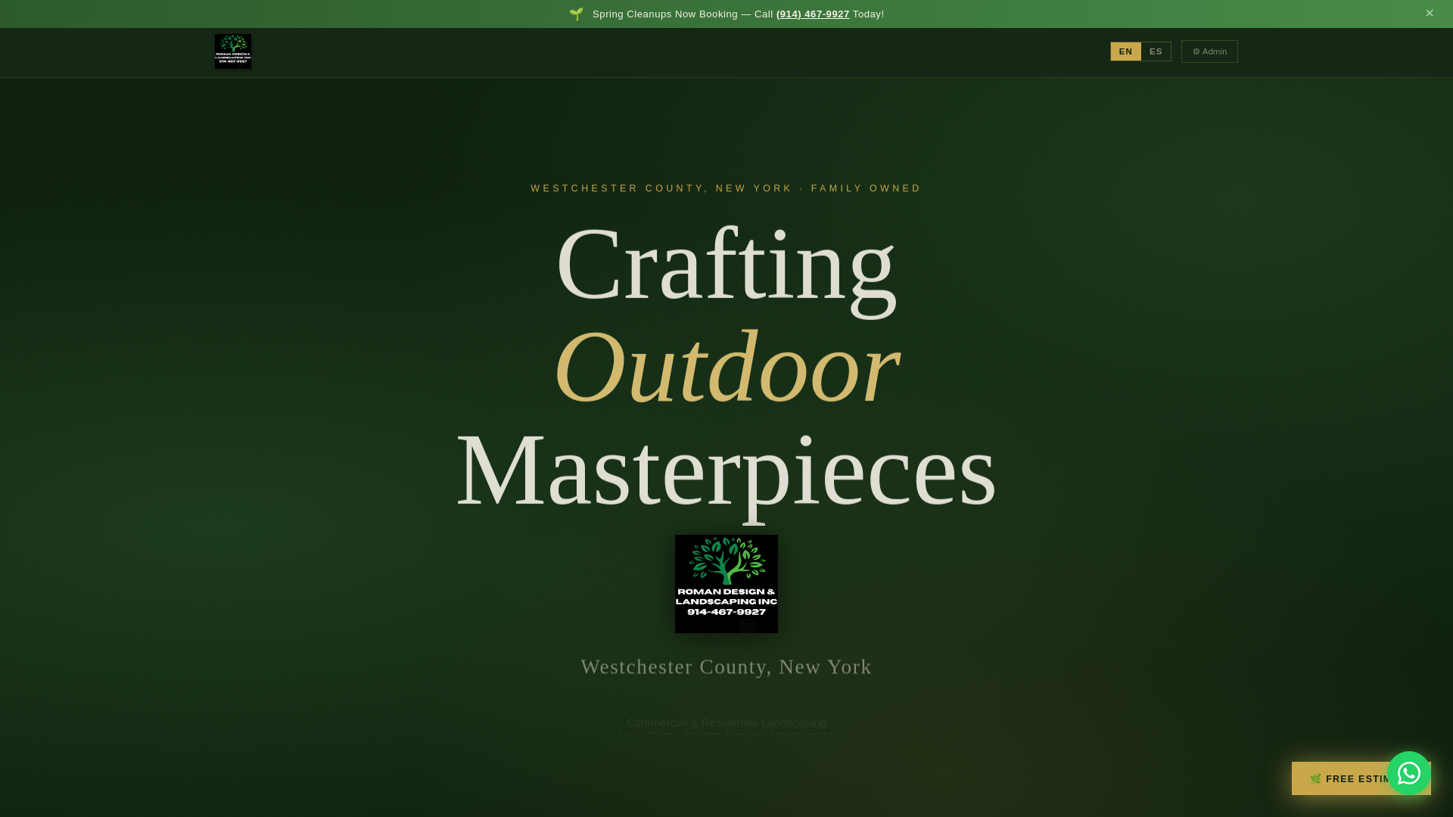Click the large Roman Design & Landscaping logo image
The image size is (1453, 817).
coord(726,584)
